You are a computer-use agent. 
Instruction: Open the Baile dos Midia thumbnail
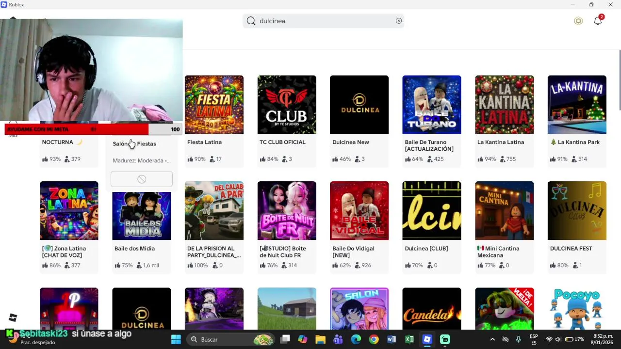(x=142, y=216)
